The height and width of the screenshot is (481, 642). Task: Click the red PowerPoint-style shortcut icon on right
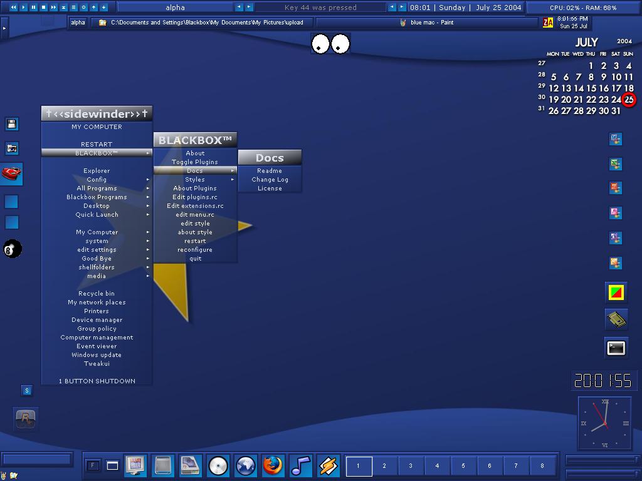(616, 188)
